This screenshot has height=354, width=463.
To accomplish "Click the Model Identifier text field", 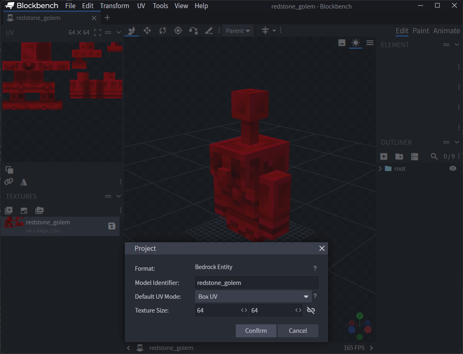I will coord(256,283).
